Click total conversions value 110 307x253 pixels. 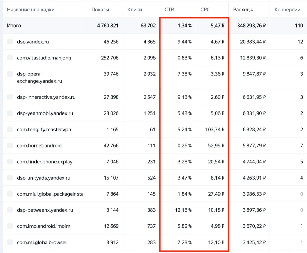(x=299, y=26)
